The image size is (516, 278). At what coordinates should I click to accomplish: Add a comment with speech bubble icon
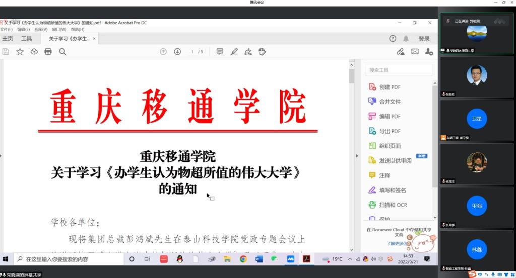(x=220, y=52)
